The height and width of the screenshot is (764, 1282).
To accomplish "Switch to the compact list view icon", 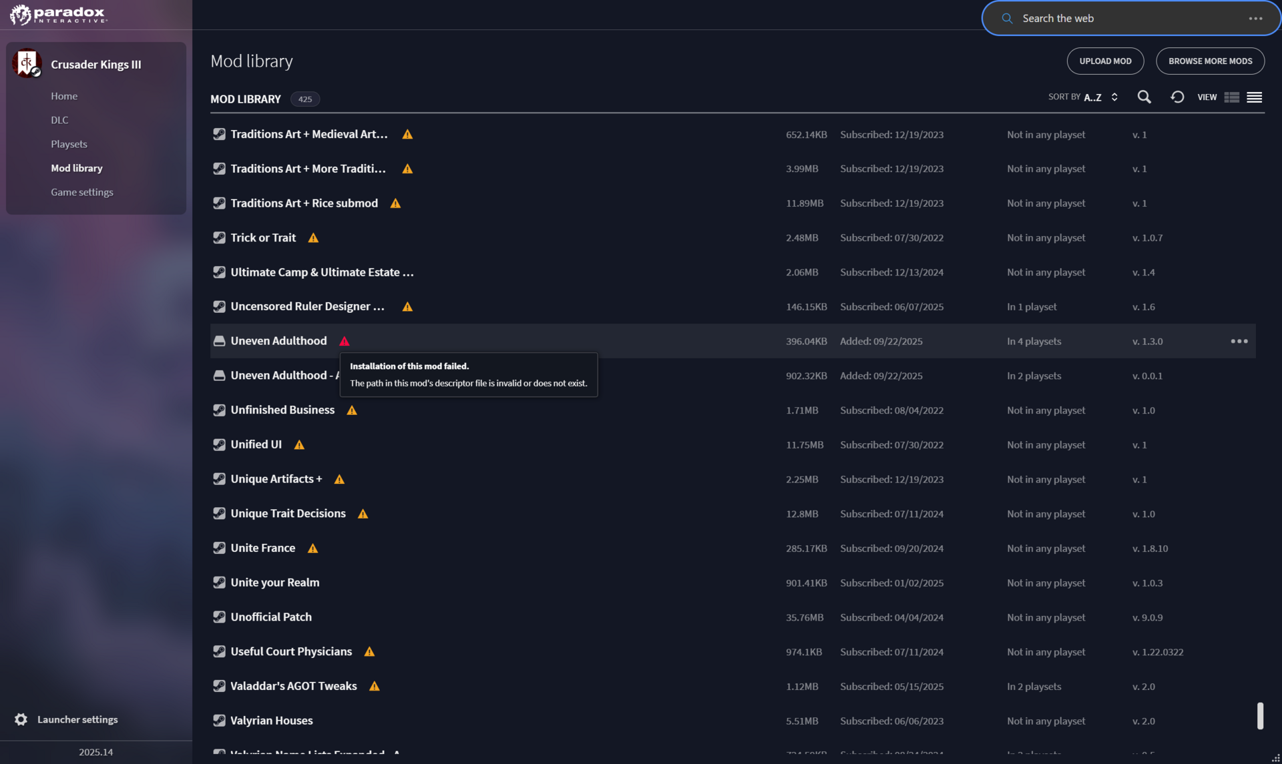I will 1255,97.
